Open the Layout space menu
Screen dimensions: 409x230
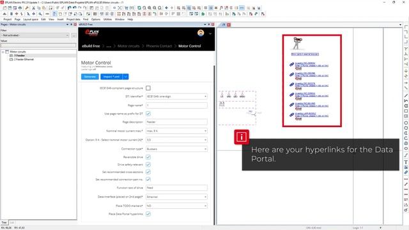[x=31, y=19]
